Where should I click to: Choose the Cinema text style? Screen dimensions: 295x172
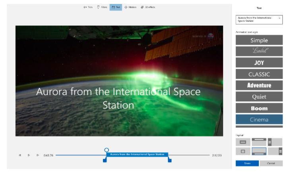[259, 119]
